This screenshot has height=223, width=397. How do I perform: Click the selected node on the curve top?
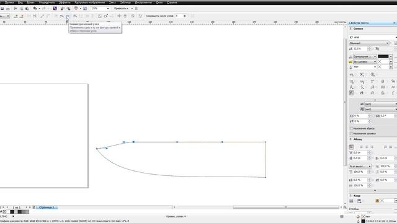pyautogui.click(x=133, y=142)
